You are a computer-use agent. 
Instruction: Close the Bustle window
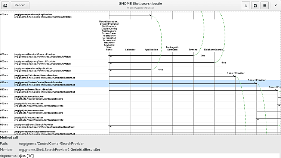275,5
